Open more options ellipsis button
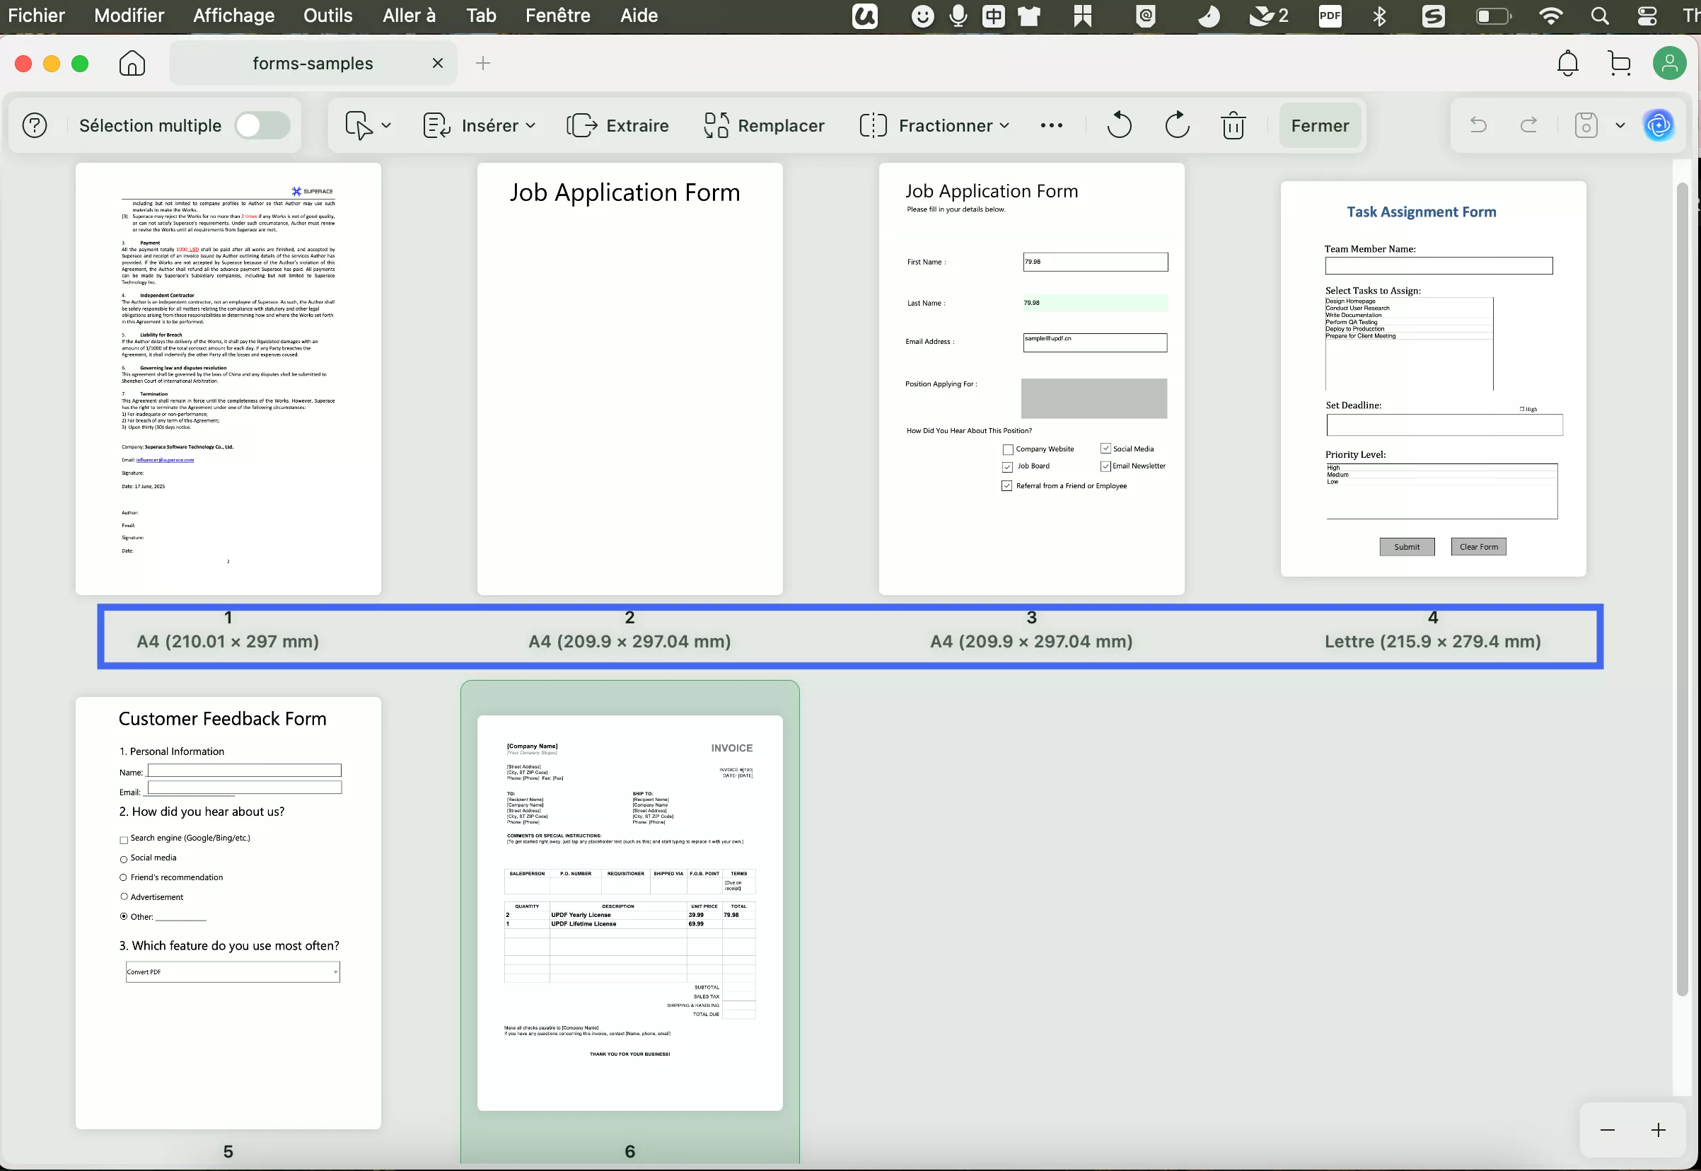1701x1171 pixels. click(x=1051, y=125)
